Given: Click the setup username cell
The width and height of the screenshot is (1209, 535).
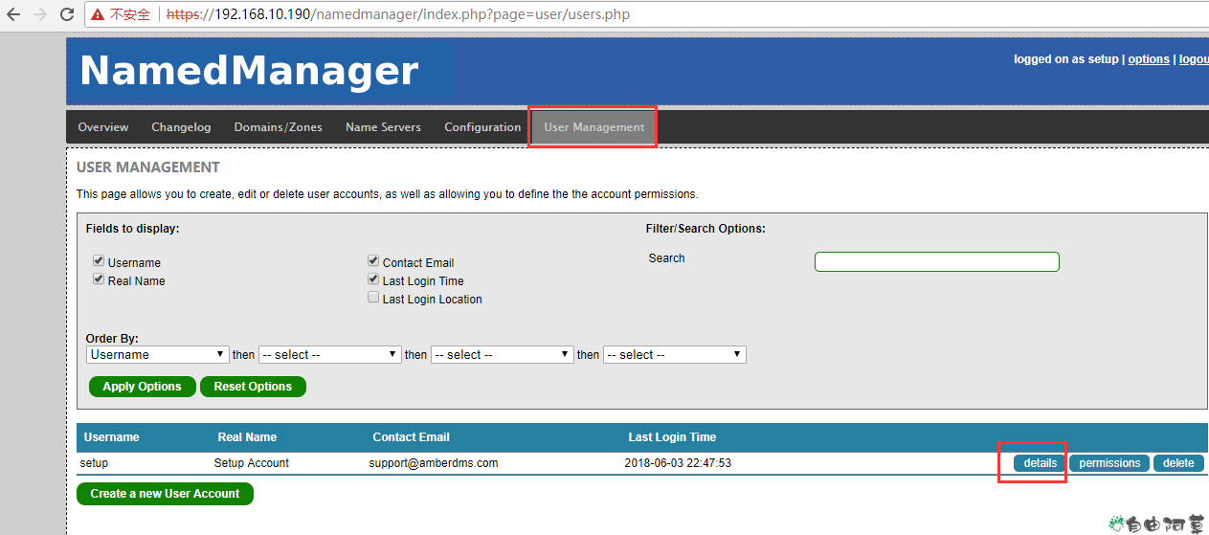Looking at the screenshot, I should (94, 463).
